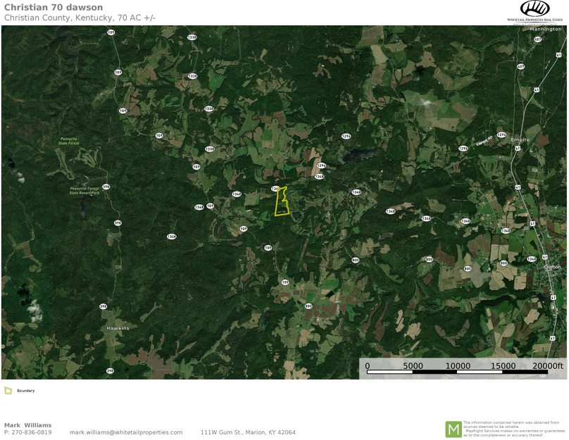Click the Pennyrile State Forest label
Image resolution: width=569 pixels, height=440 pixels.
click(x=69, y=141)
